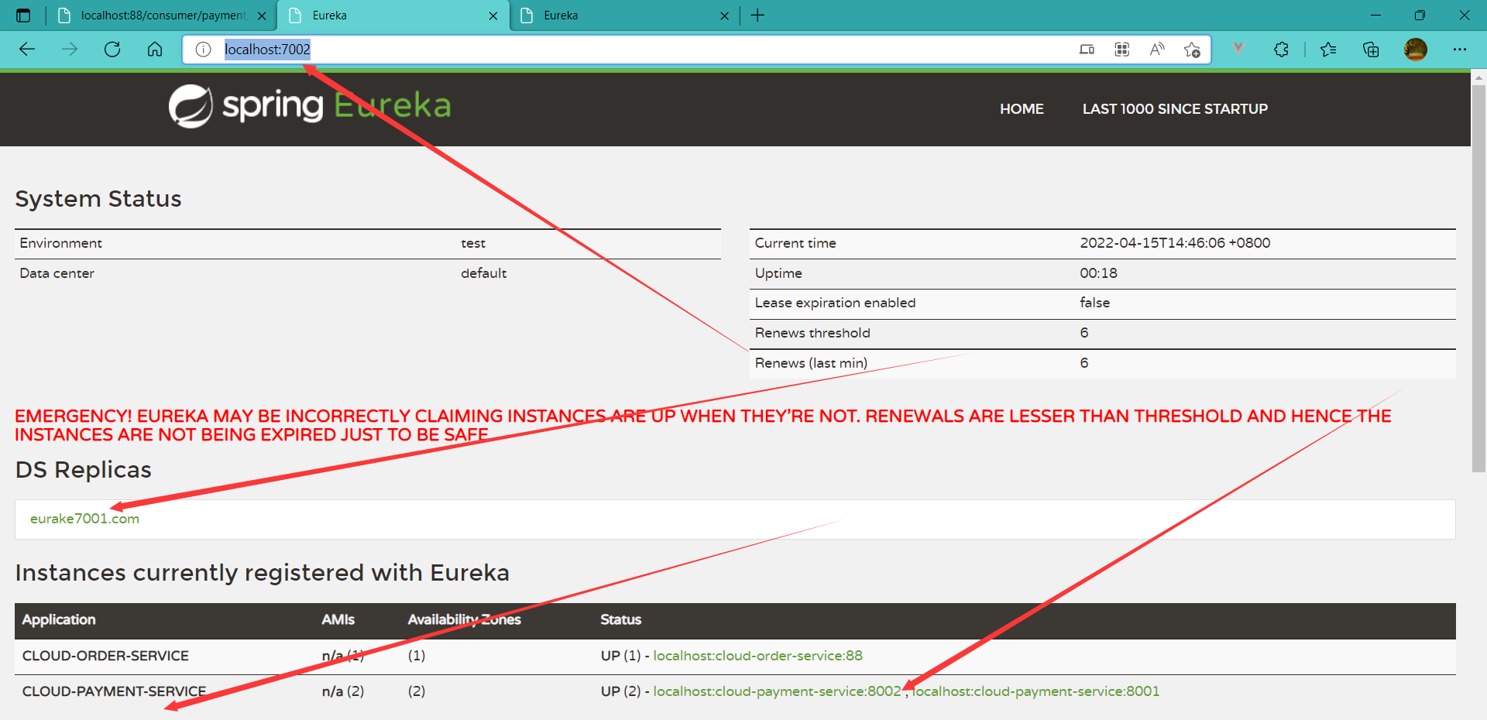
Task: Click the vertical page scrollbar thumb
Action: (1478, 279)
